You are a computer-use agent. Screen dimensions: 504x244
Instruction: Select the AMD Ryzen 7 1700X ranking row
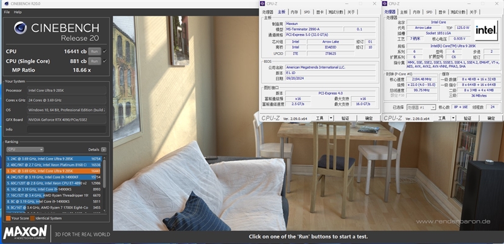54,208
